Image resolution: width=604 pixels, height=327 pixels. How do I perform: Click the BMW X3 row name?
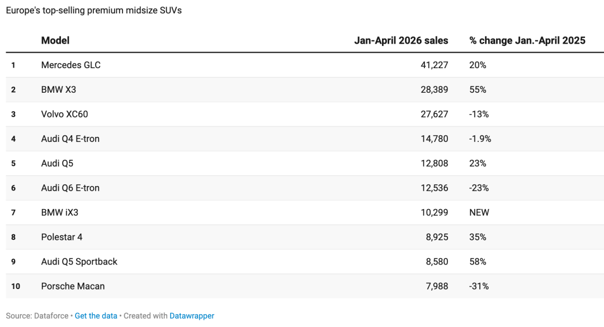59,90
